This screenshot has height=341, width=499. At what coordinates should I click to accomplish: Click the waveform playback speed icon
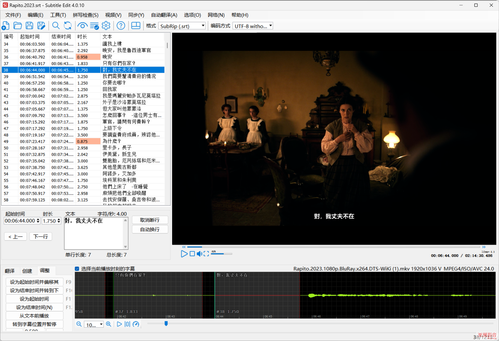tap(136, 324)
